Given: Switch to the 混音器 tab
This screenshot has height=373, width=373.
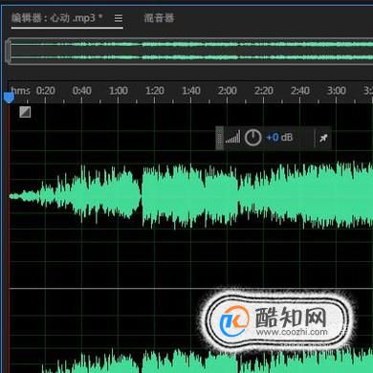Looking at the screenshot, I should coord(159,18).
